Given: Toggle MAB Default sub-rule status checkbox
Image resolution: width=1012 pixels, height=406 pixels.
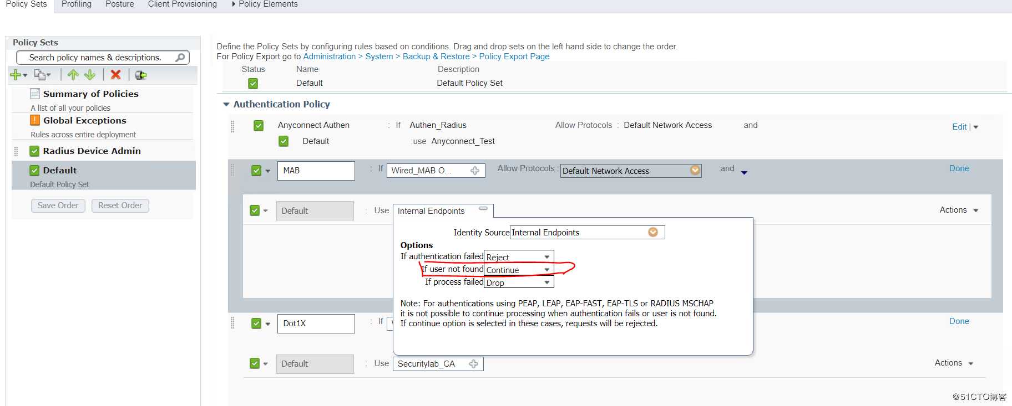Looking at the screenshot, I should (x=255, y=210).
